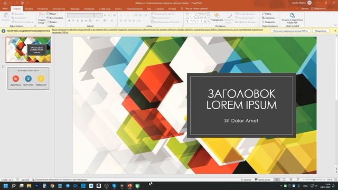
Task: Click the accessibility check status text
Action: click(x=60, y=179)
